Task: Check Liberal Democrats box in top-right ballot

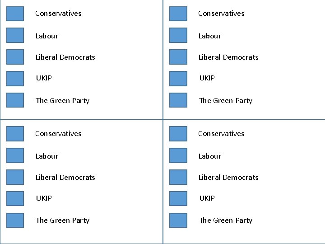Action: [178, 57]
